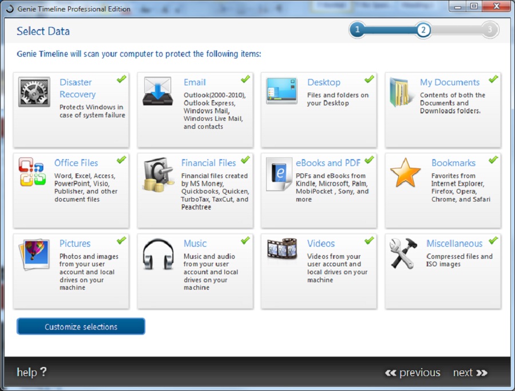Go to step 1 in progress bar

click(357, 30)
